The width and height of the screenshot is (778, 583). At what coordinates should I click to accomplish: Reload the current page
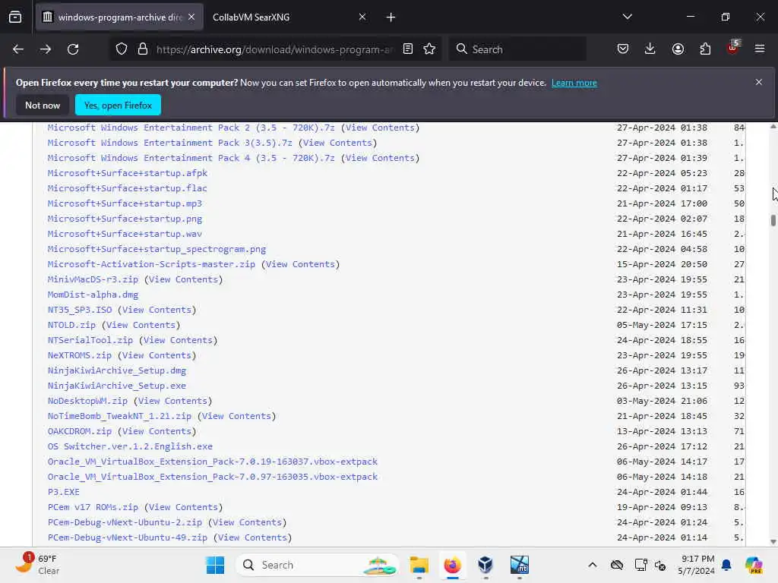(73, 49)
